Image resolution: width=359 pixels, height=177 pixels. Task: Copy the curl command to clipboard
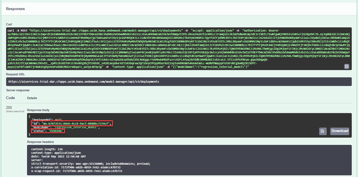346,66
